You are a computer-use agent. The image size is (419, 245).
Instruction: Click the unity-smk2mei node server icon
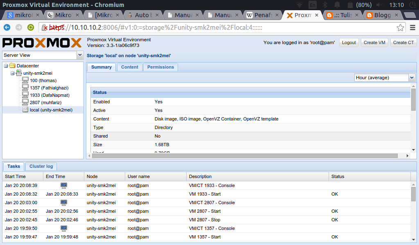coord(19,73)
